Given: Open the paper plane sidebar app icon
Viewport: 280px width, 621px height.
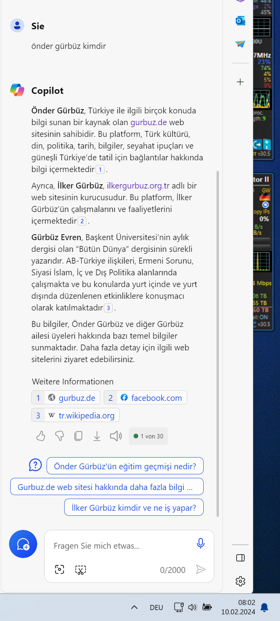Looking at the screenshot, I should click(240, 44).
